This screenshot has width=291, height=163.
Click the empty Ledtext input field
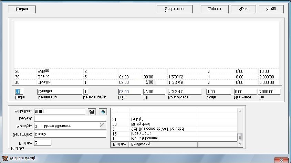pyautogui.click(x=70, y=118)
